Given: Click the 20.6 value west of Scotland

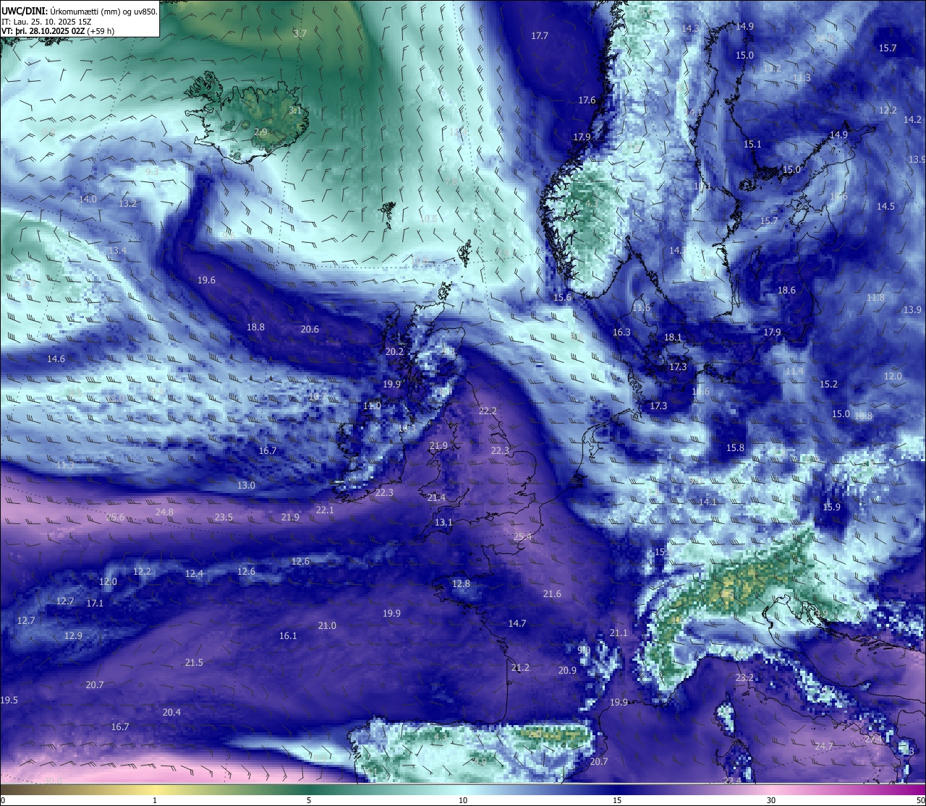Looking at the screenshot, I should [x=310, y=329].
